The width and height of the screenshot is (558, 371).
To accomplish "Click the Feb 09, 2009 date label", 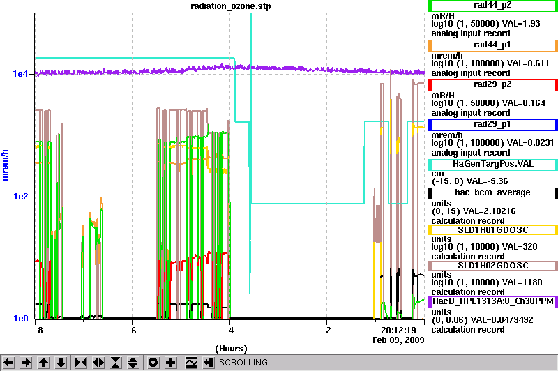I will pyautogui.click(x=398, y=340).
